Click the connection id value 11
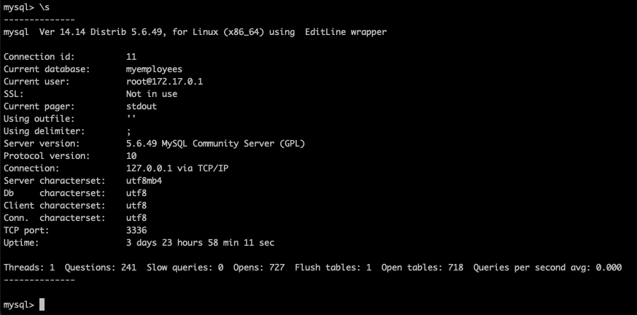637x315 pixels. [131, 57]
